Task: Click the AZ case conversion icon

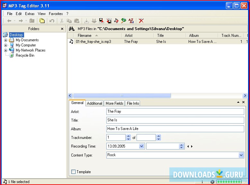Action: pos(131,21)
